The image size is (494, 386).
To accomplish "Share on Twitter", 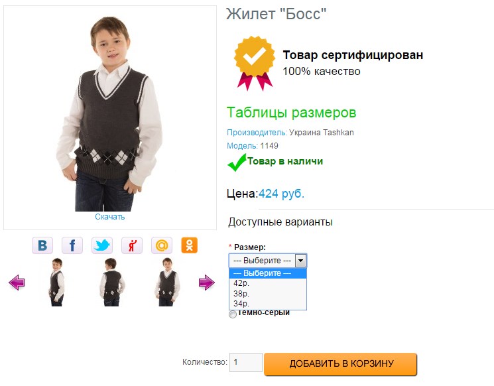I will click(102, 245).
